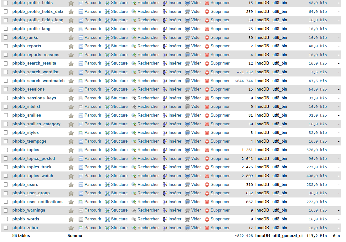The image size is (346, 242).
Task: Open the phpbb_sessions_keys table
Action: tap(34, 98)
